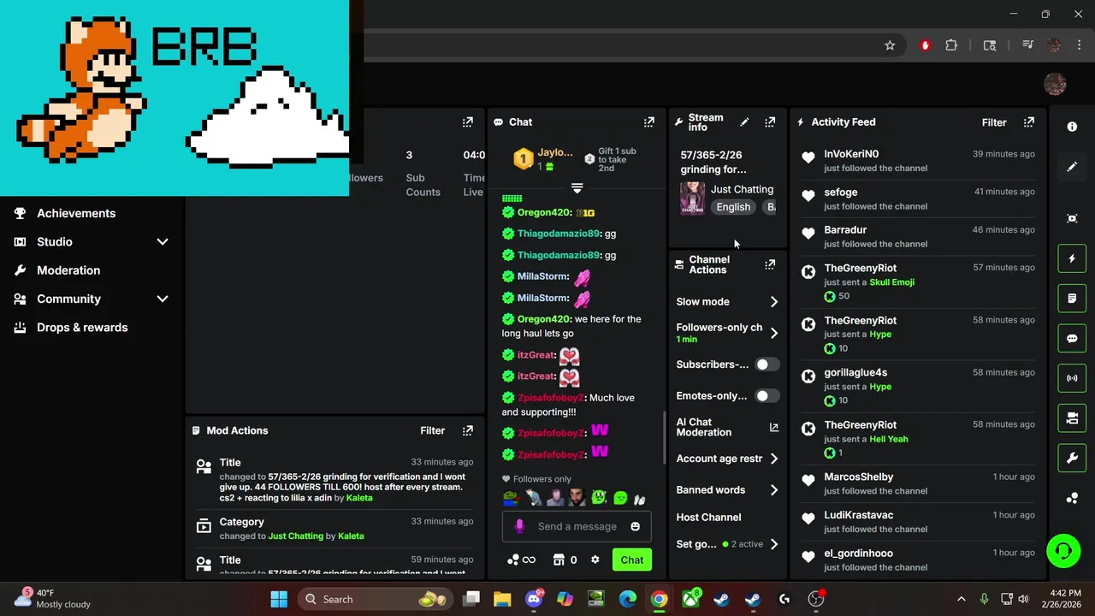Click Host Channel action
1095x616 pixels.
[x=708, y=518]
